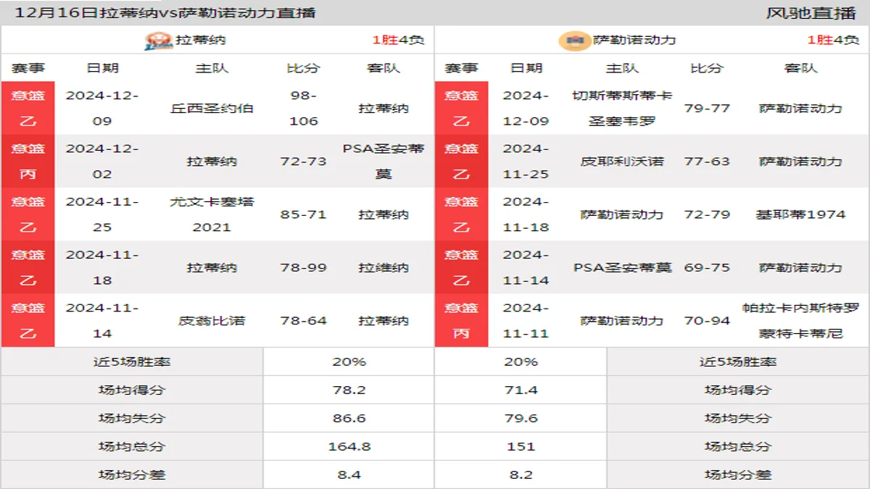Click the 日期 header in the 拉蒂纳 table
Viewport: 870px width, 489px height.
(102, 68)
